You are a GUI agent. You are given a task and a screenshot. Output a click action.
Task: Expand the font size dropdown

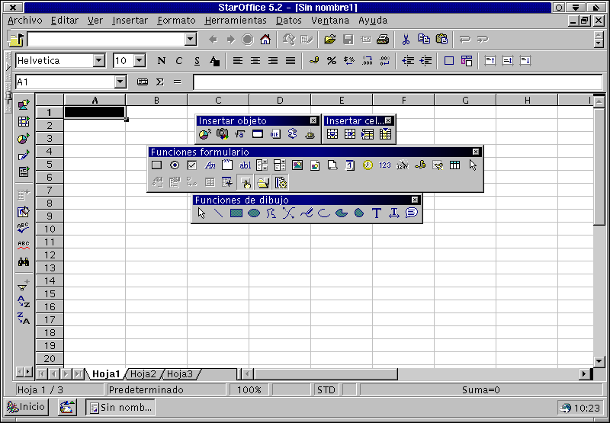[x=140, y=61]
